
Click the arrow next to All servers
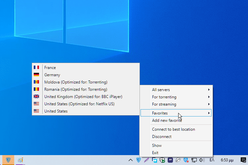click(x=209, y=90)
